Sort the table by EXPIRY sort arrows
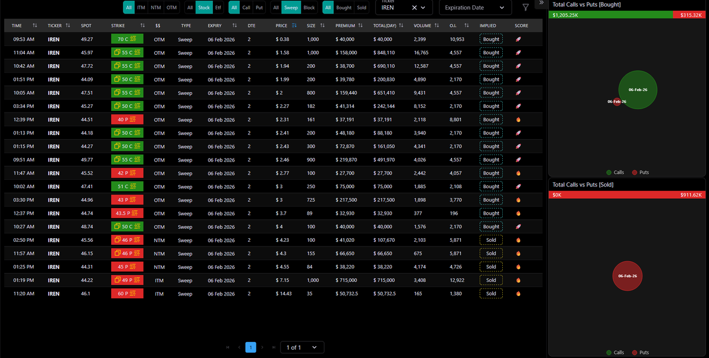709x358 pixels. point(235,25)
